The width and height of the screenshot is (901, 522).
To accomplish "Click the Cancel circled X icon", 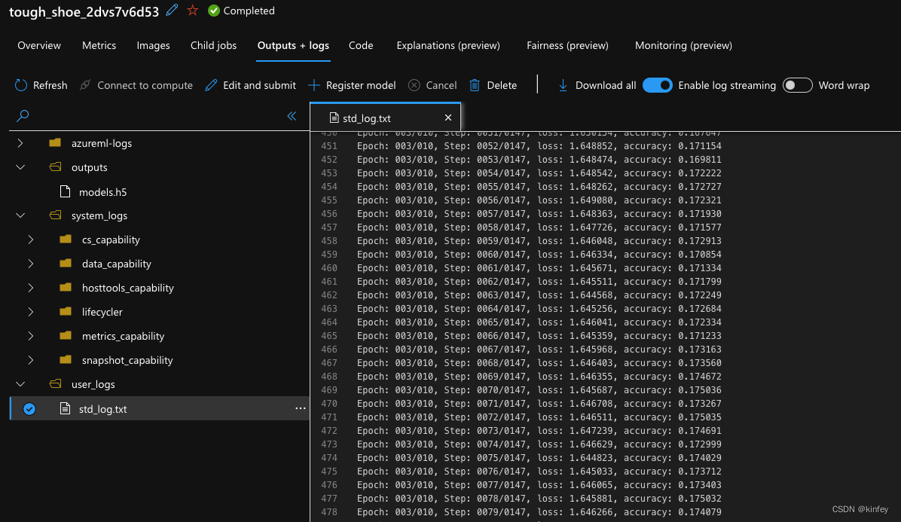I will (x=414, y=85).
